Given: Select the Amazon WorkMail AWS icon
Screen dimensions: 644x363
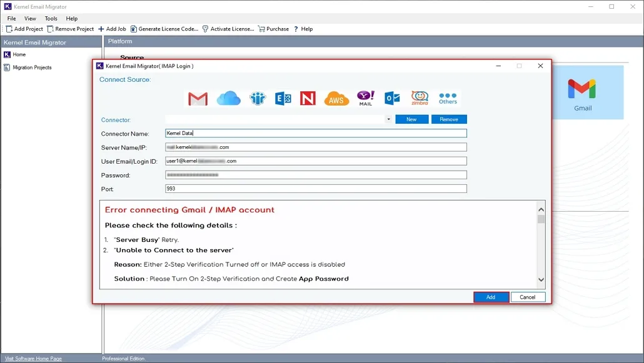Looking at the screenshot, I should coord(336,97).
